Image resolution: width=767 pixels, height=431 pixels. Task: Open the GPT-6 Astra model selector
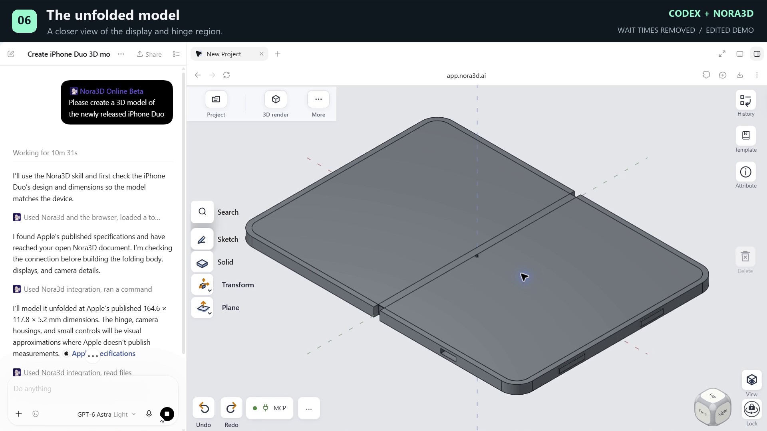tap(106, 414)
